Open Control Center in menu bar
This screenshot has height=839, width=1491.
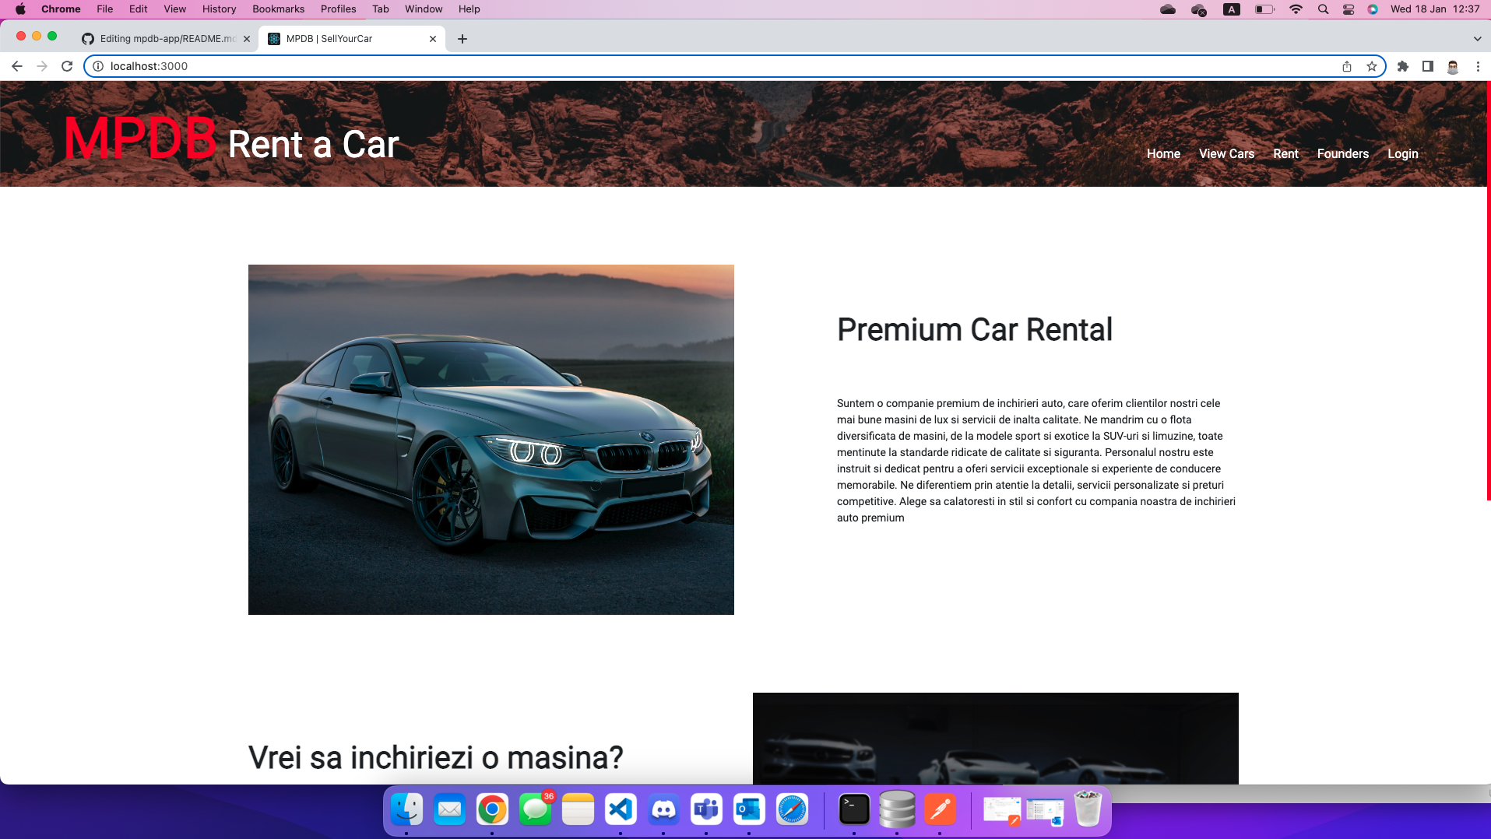[1349, 9]
